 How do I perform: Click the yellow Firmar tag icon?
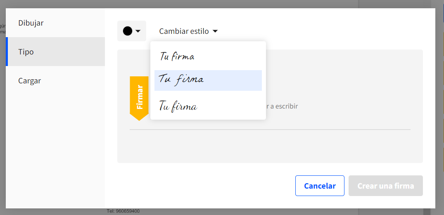[139, 98]
